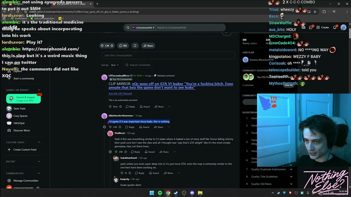Open more options on idkimhereforthememes' comment
351x197 pixels.
[x=169, y=127]
